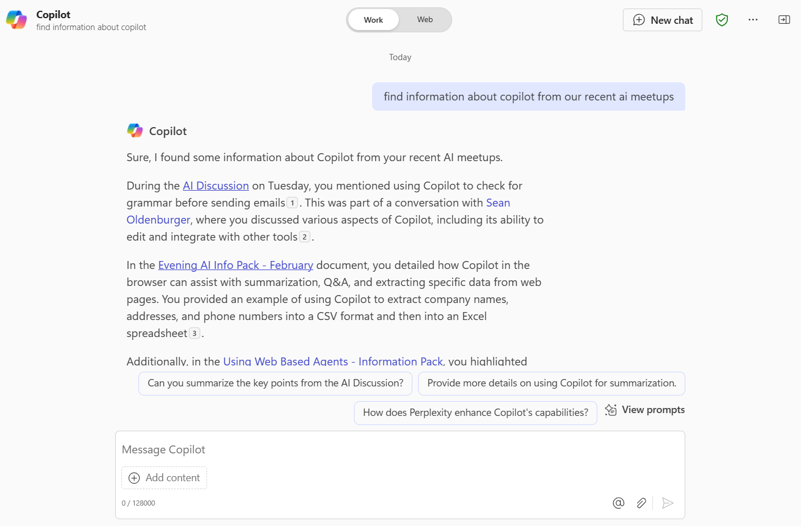This screenshot has width=801, height=526.
Task: Click the Copilot avatar icon in the response
Action: [135, 131]
